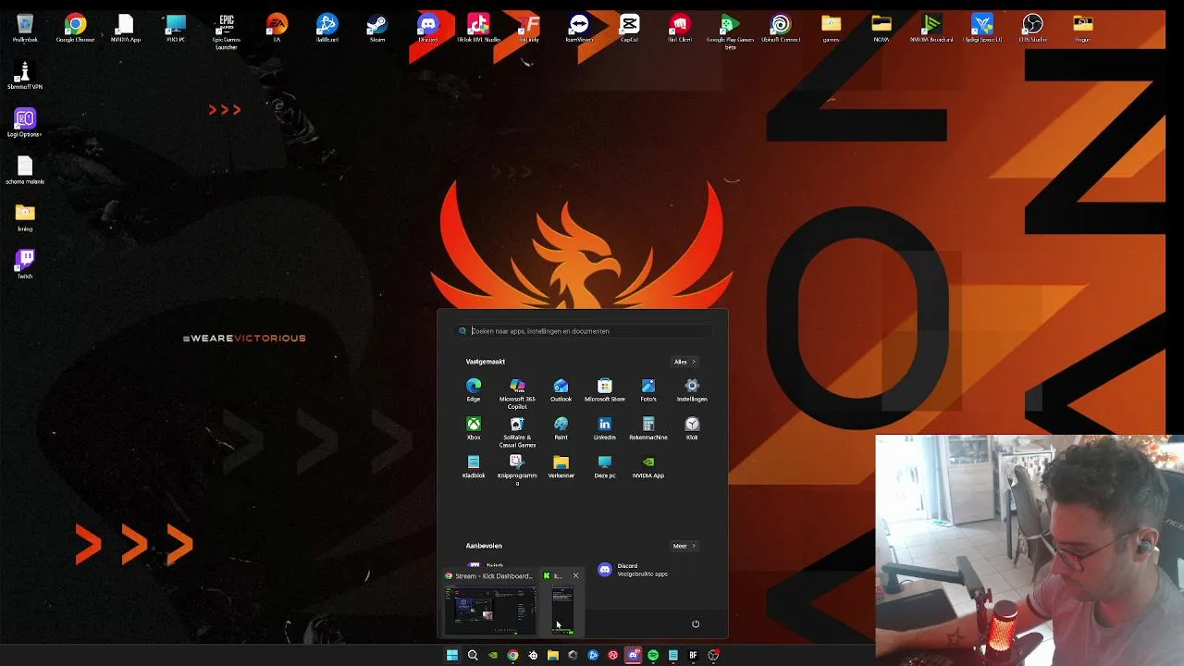Screen dimensions: 1184x666
Task: Select Google Chrome desktop shortcut
Action: click(75, 28)
